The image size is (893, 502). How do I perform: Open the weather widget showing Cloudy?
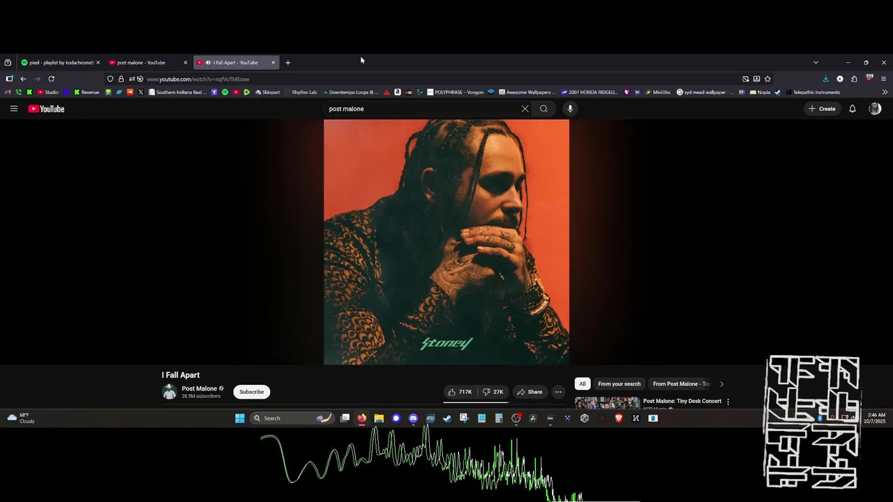(21, 418)
